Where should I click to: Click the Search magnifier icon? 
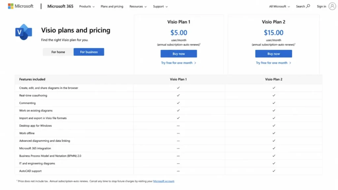coord(308,6)
